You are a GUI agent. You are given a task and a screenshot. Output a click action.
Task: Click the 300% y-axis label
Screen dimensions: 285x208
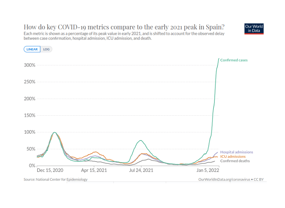tap(30, 65)
